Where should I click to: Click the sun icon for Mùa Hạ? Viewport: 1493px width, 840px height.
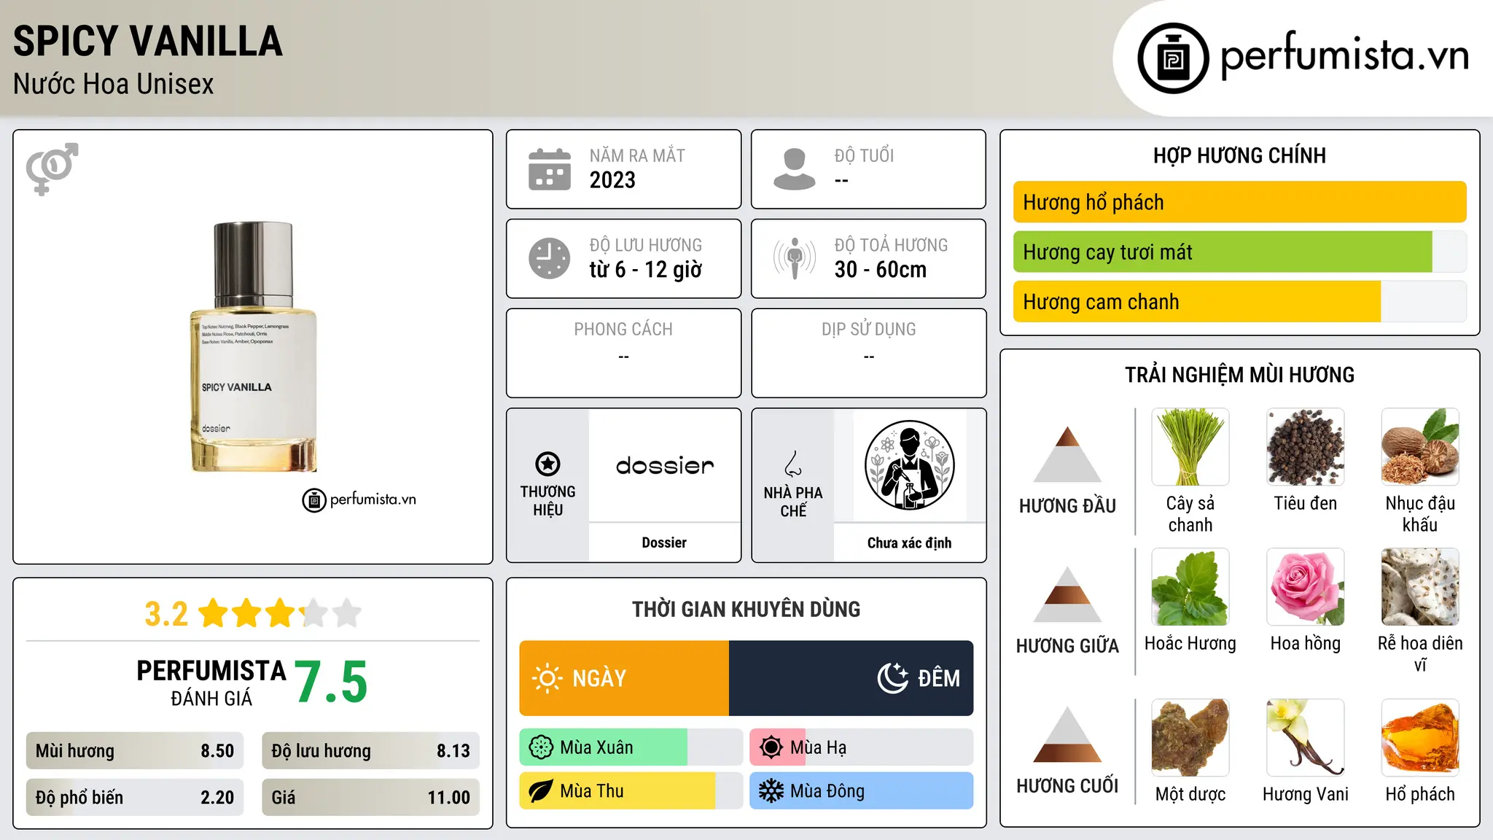[771, 747]
